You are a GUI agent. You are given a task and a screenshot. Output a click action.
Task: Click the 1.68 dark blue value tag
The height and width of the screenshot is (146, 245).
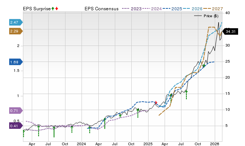coord(16,62)
